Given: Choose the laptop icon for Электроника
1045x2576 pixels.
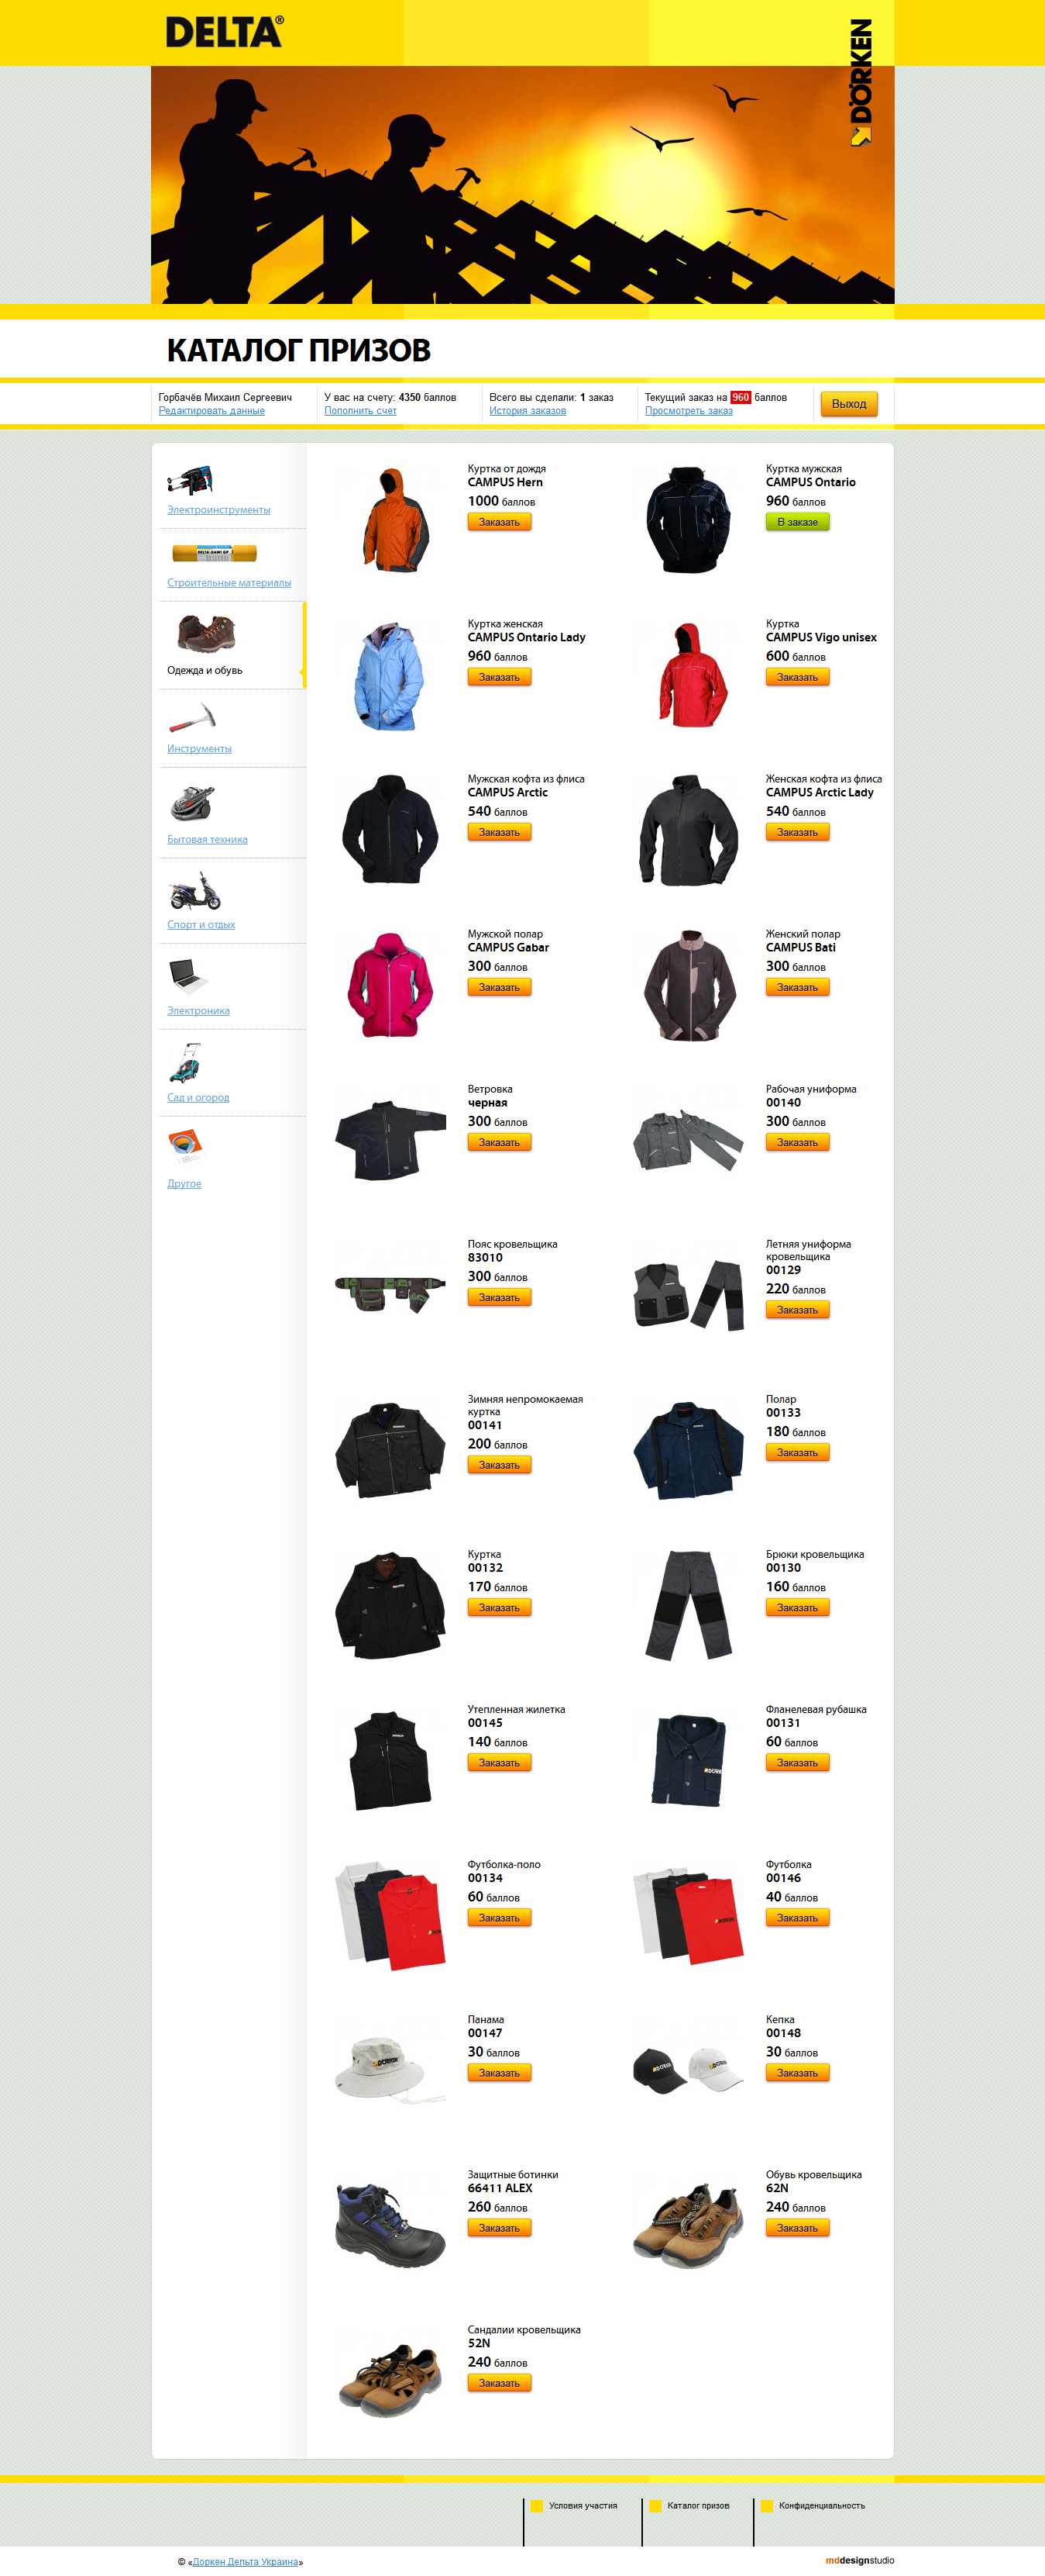Looking at the screenshot, I should pyautogui.click(x=187, y=975).
